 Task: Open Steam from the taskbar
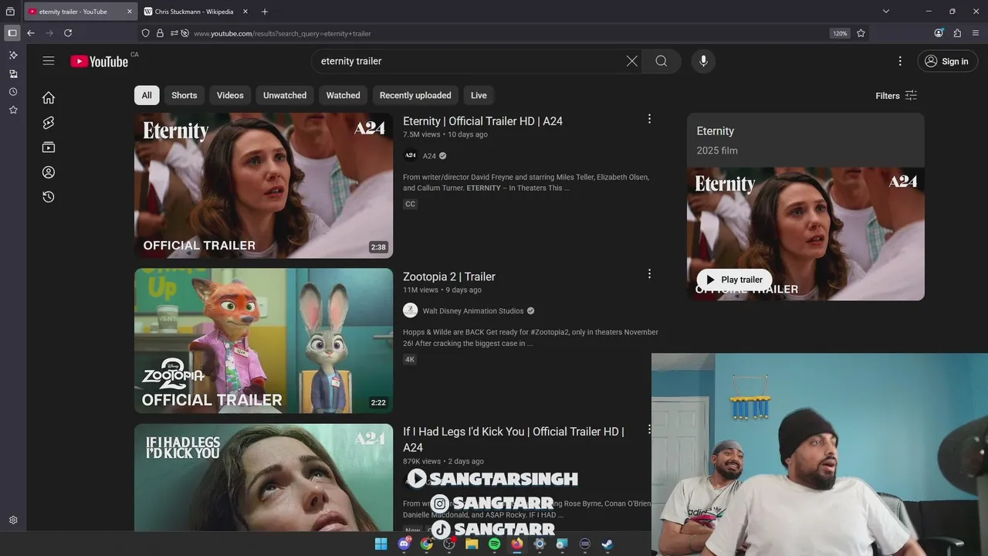click(607, 544)
